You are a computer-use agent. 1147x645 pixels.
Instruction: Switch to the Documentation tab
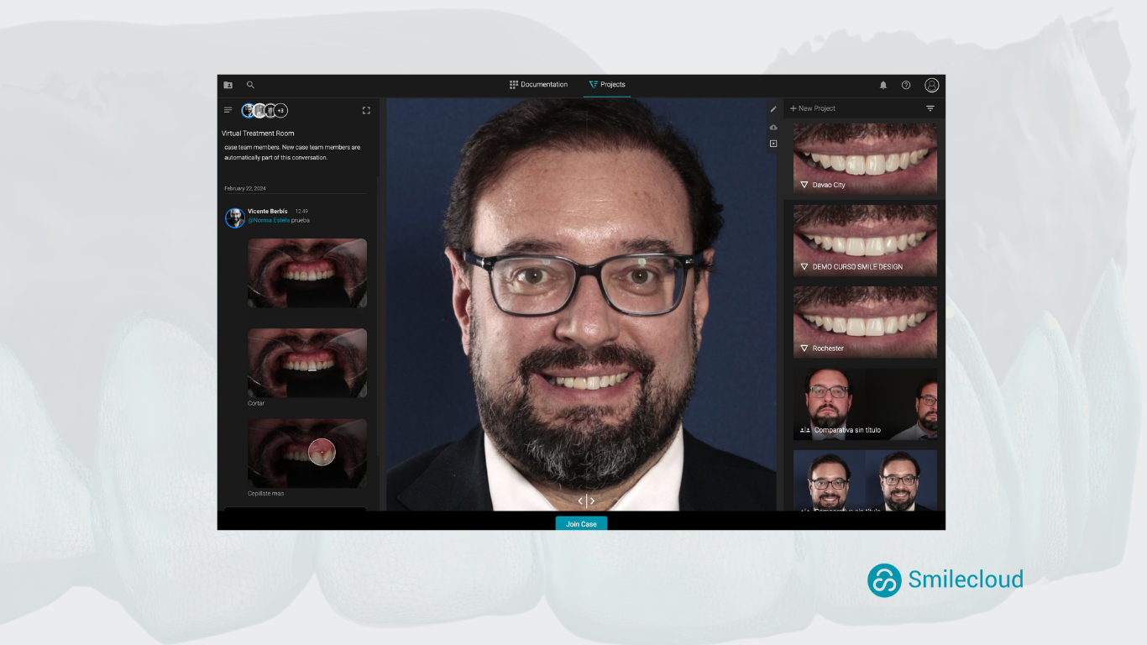(x=538, y=85)
